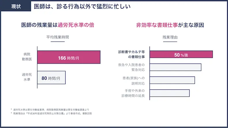Viewport: 228px width, 128px height.
Task: Click the 80 時間/月 gray bar
Action: tap(51, 78)
